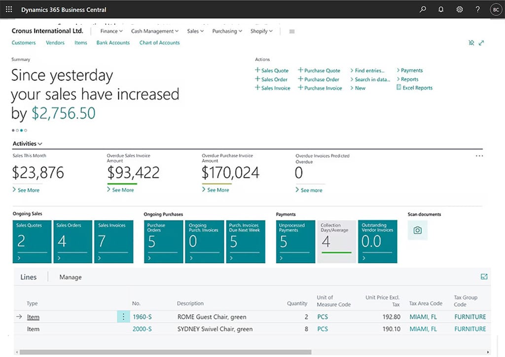Open item number 1960-S link

pos(142,317)
